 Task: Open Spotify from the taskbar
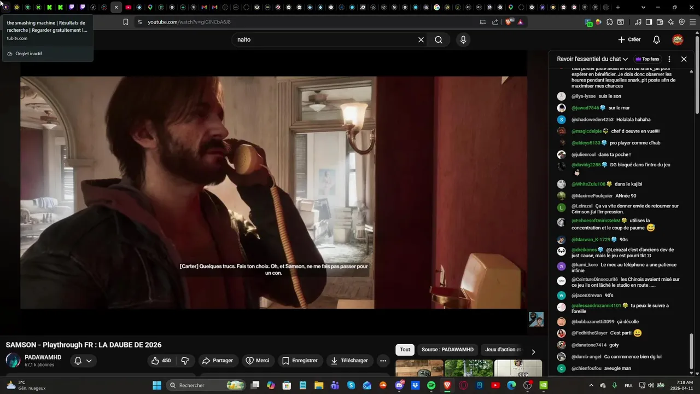coord(431,385)
